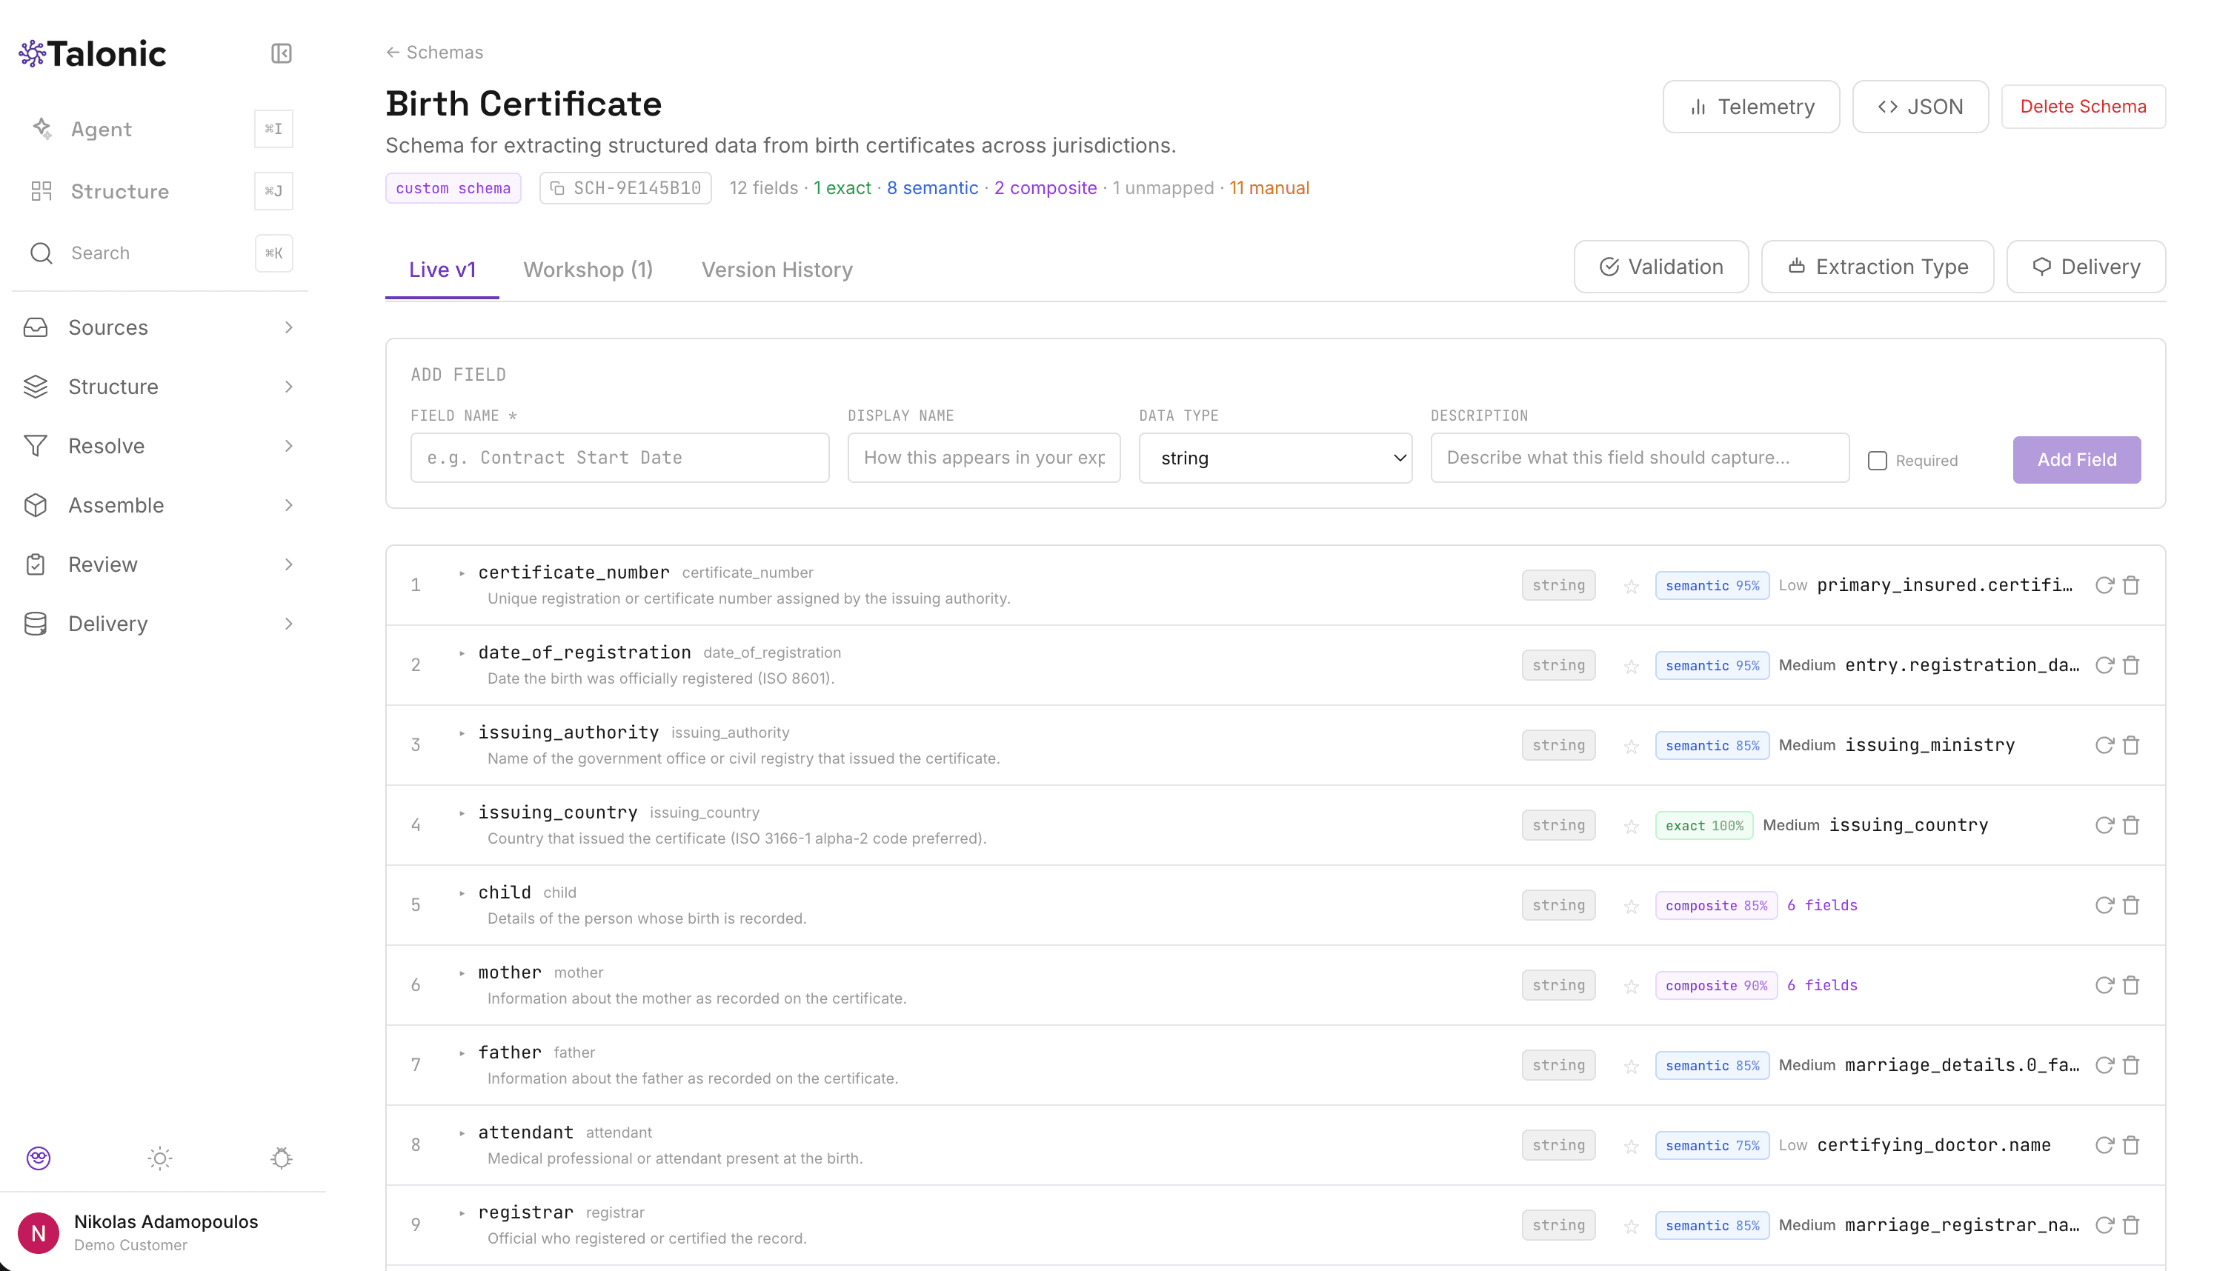Click the Talonic logo
2214x1271 pixels.
pos(93,54)
